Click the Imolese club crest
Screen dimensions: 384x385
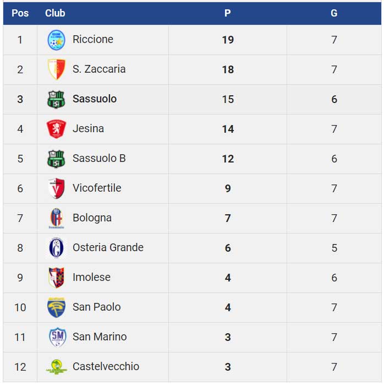pos(56,278)
